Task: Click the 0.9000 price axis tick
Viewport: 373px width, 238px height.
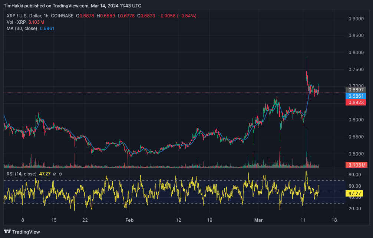Action: [x=356, y=19]
